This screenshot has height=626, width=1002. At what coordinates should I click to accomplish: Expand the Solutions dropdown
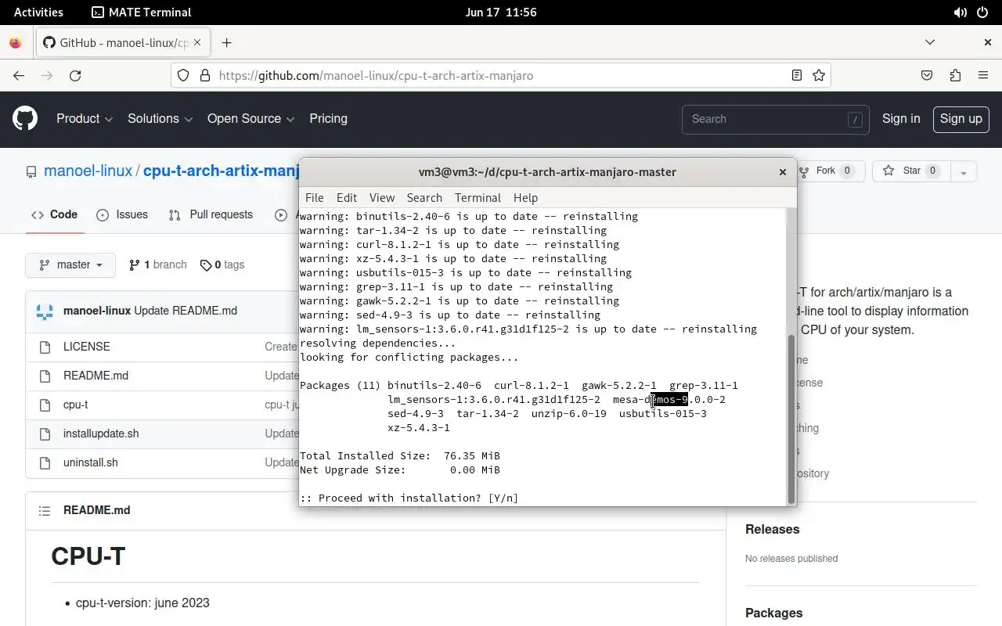(x=160, y=119)
